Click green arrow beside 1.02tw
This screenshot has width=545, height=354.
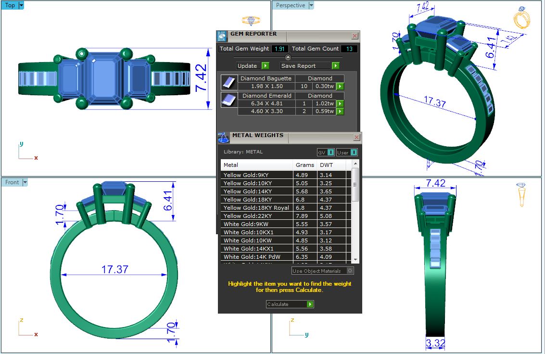340,103
